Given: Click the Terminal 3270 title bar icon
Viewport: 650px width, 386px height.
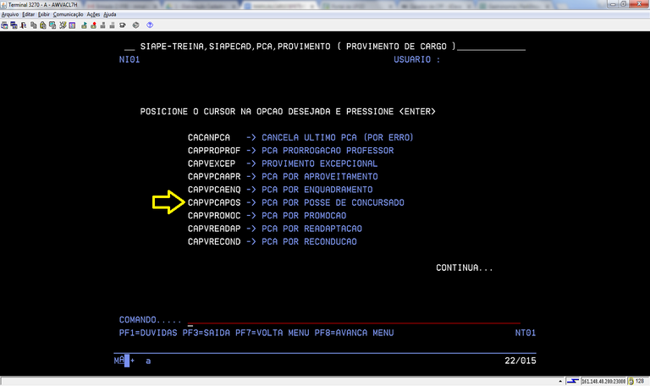Looking at the screenshot, I should [x=4, y=4].
